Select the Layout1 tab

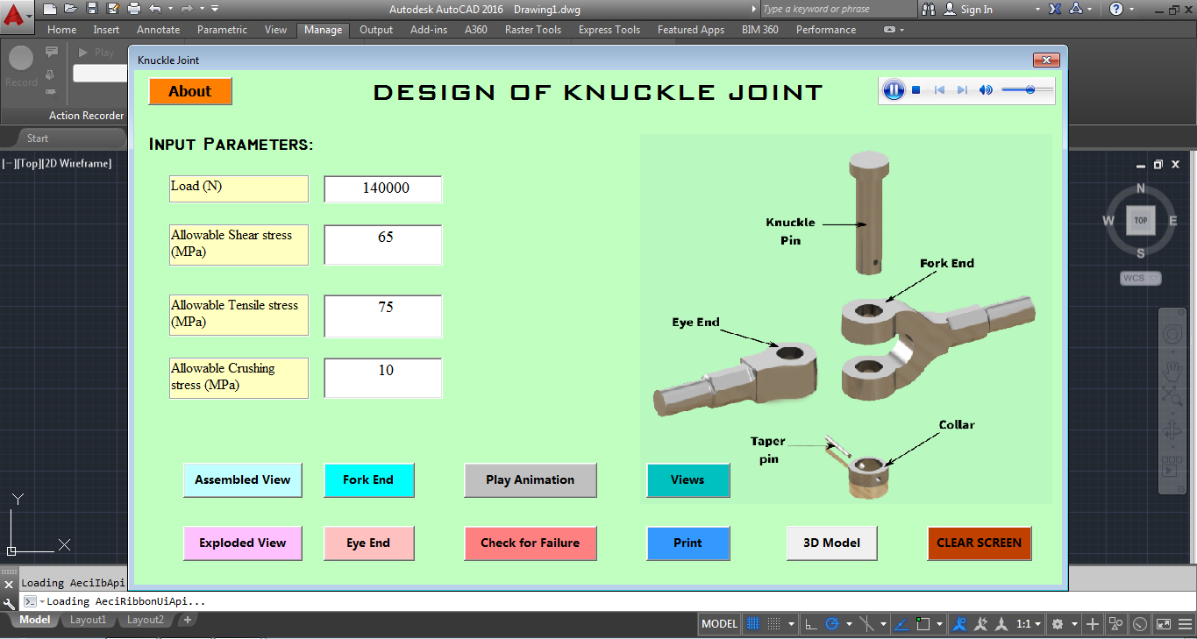(88, 620)
